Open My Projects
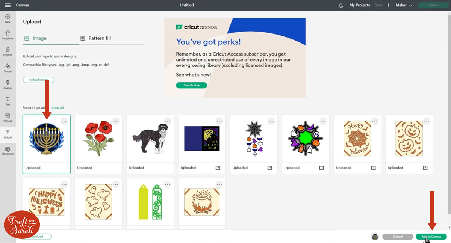The height and width of the screenshot is (243, 451). [360, 5]
